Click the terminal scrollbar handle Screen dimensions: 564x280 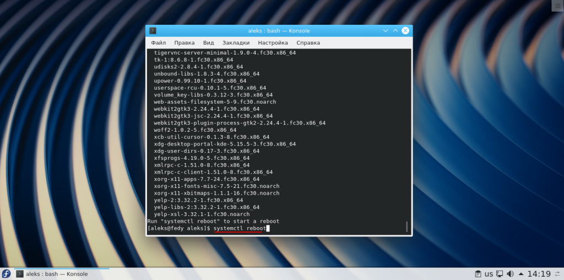click(406, 227)
